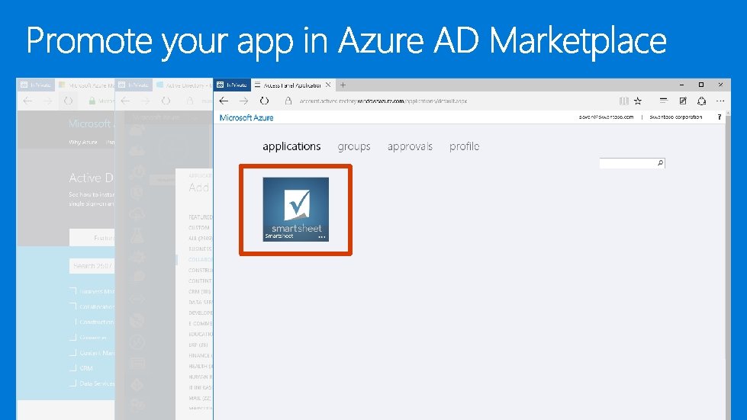This screenshot has height=420, width=747.
Task: Select CRM (38) in the application list
Action: click(200, 292)
